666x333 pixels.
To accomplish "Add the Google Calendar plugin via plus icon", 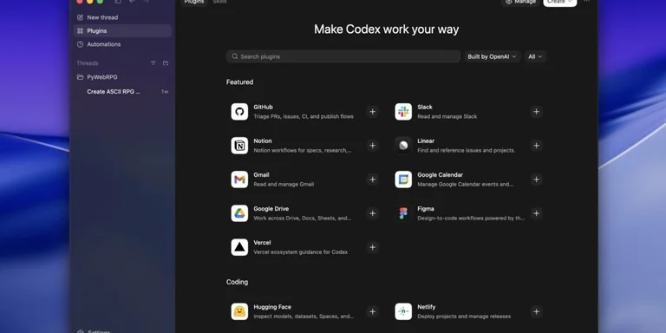I will 537,180.
